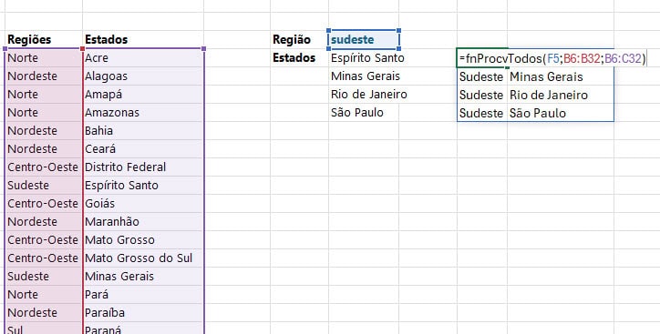
Task: Click Minas Gerais in the spill range
Action: tap(561, 76)
